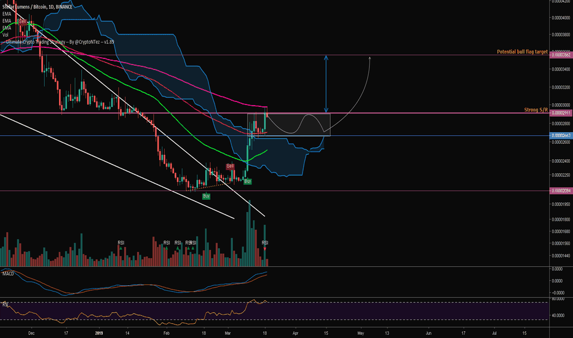Image resolution: width=573 pixels, height=338 pixels.
Task: Click the 0.00003800 price axis label
Action: [561, 35]
